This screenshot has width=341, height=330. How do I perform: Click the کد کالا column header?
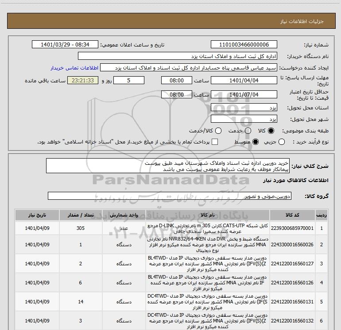pos(292,215)
